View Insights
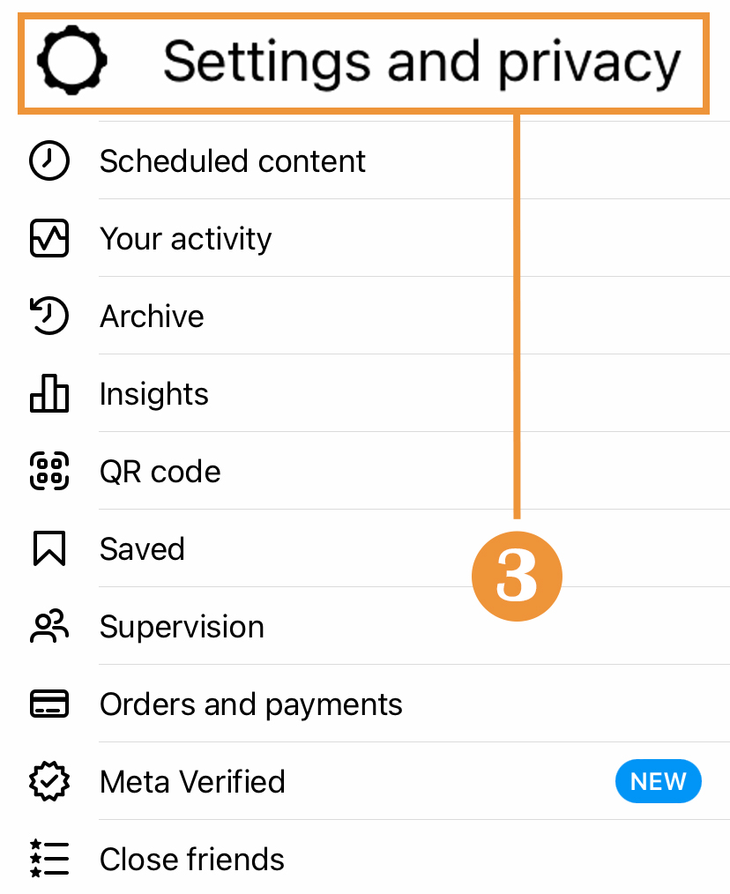The image size is (730, 894). point(154,394)
